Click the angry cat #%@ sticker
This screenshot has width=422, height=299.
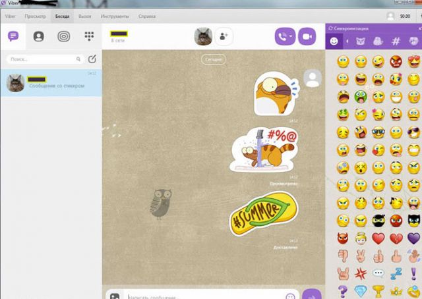(264, 149)
